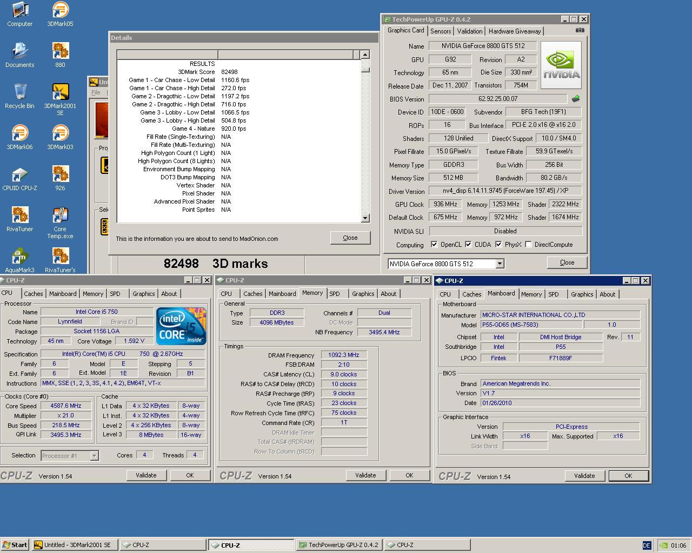The image size is (692, 553).
Task: Open the Processor #1 selection dropdown
Action: click(x=94, y=456)
